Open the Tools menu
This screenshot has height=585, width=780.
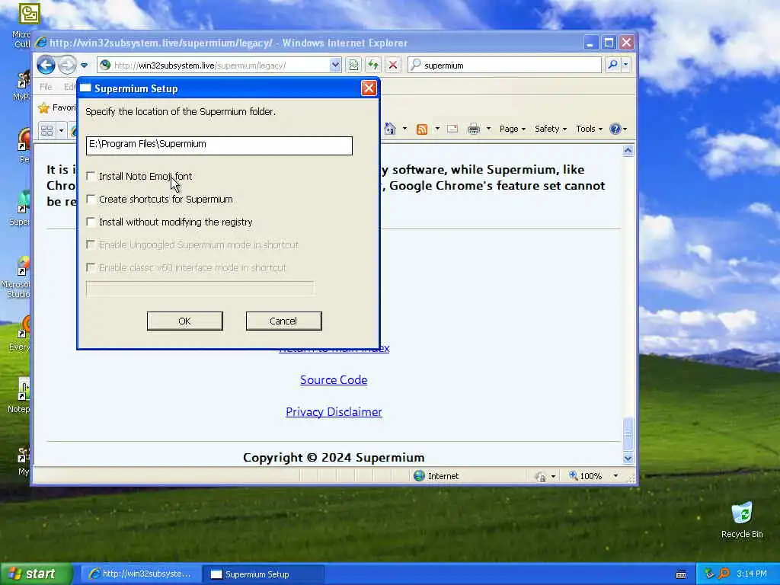(589, 129)
